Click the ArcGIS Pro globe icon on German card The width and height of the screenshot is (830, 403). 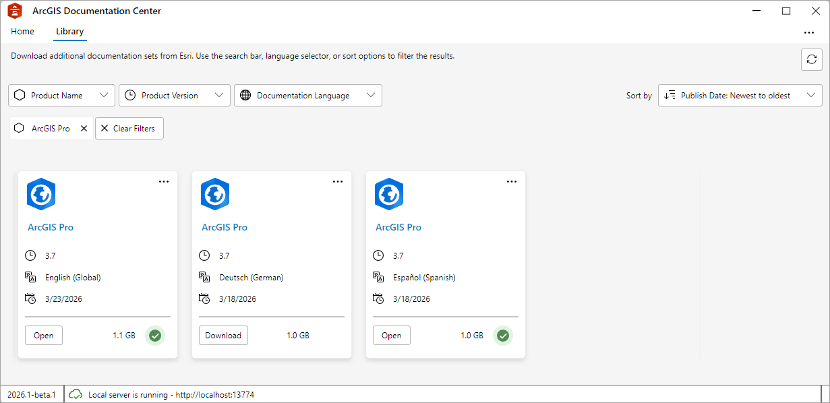pos(215,195)
